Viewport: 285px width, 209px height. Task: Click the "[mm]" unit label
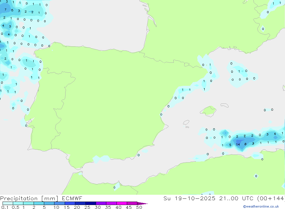click(50, 198)
